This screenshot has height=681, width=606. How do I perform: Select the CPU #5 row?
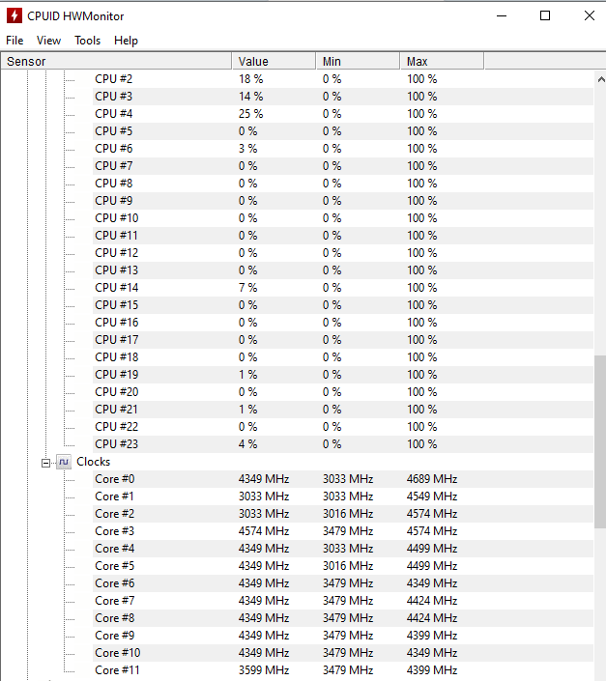pos(343,131)
